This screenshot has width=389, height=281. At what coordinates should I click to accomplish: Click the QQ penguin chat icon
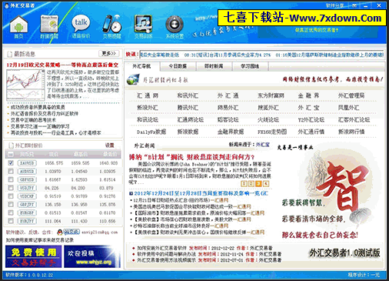point(60,232)
